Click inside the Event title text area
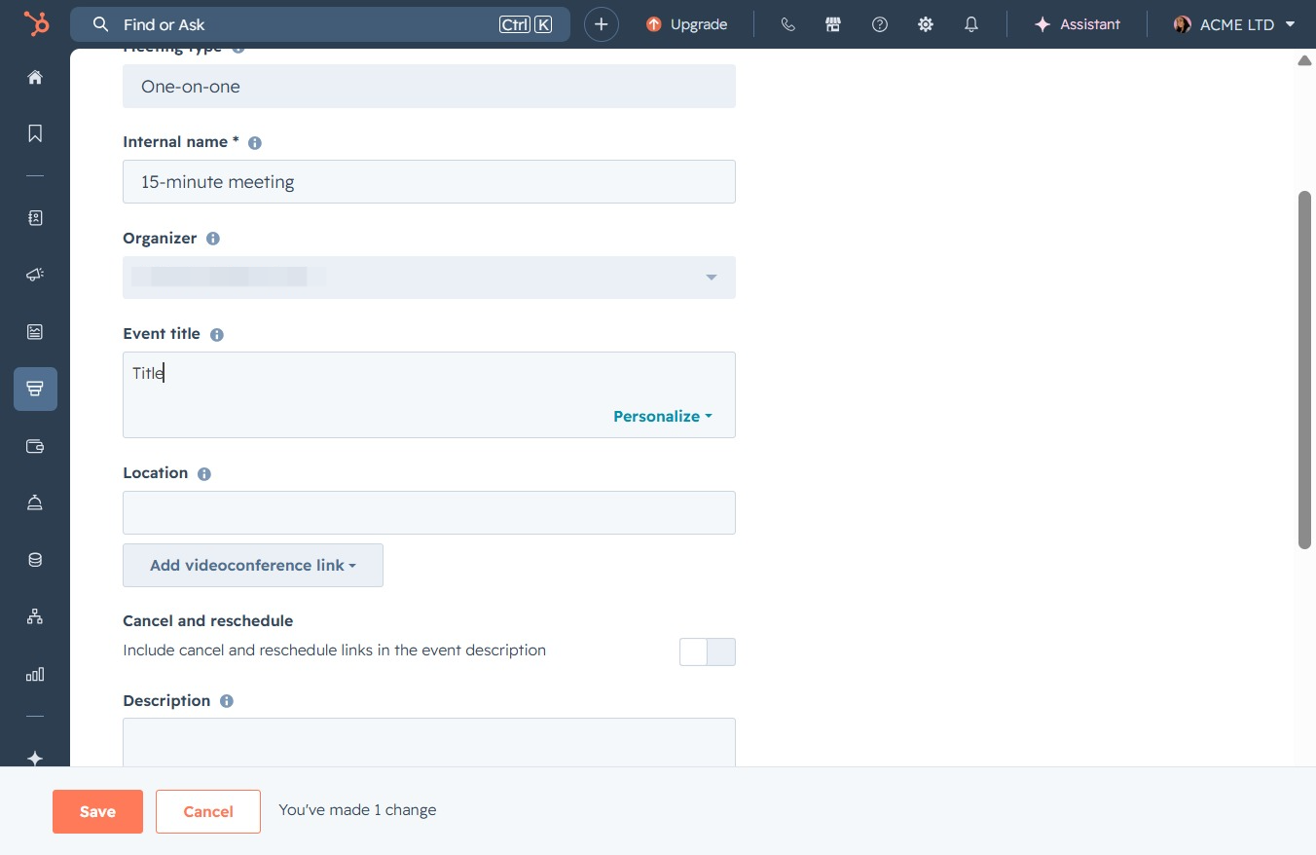Image resolution: width=1316 pixels, height=855 pixels. [x=429, y=394]
